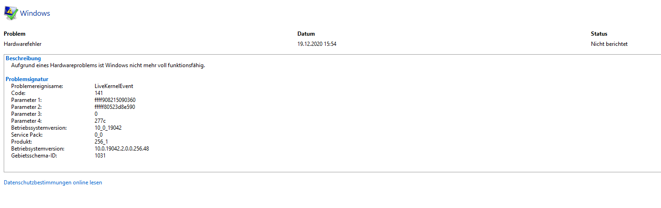661x208 pixels.
Task: Click the date 19.12.2020 15:54
Action: pyautogui.click(x=317, y=44)
